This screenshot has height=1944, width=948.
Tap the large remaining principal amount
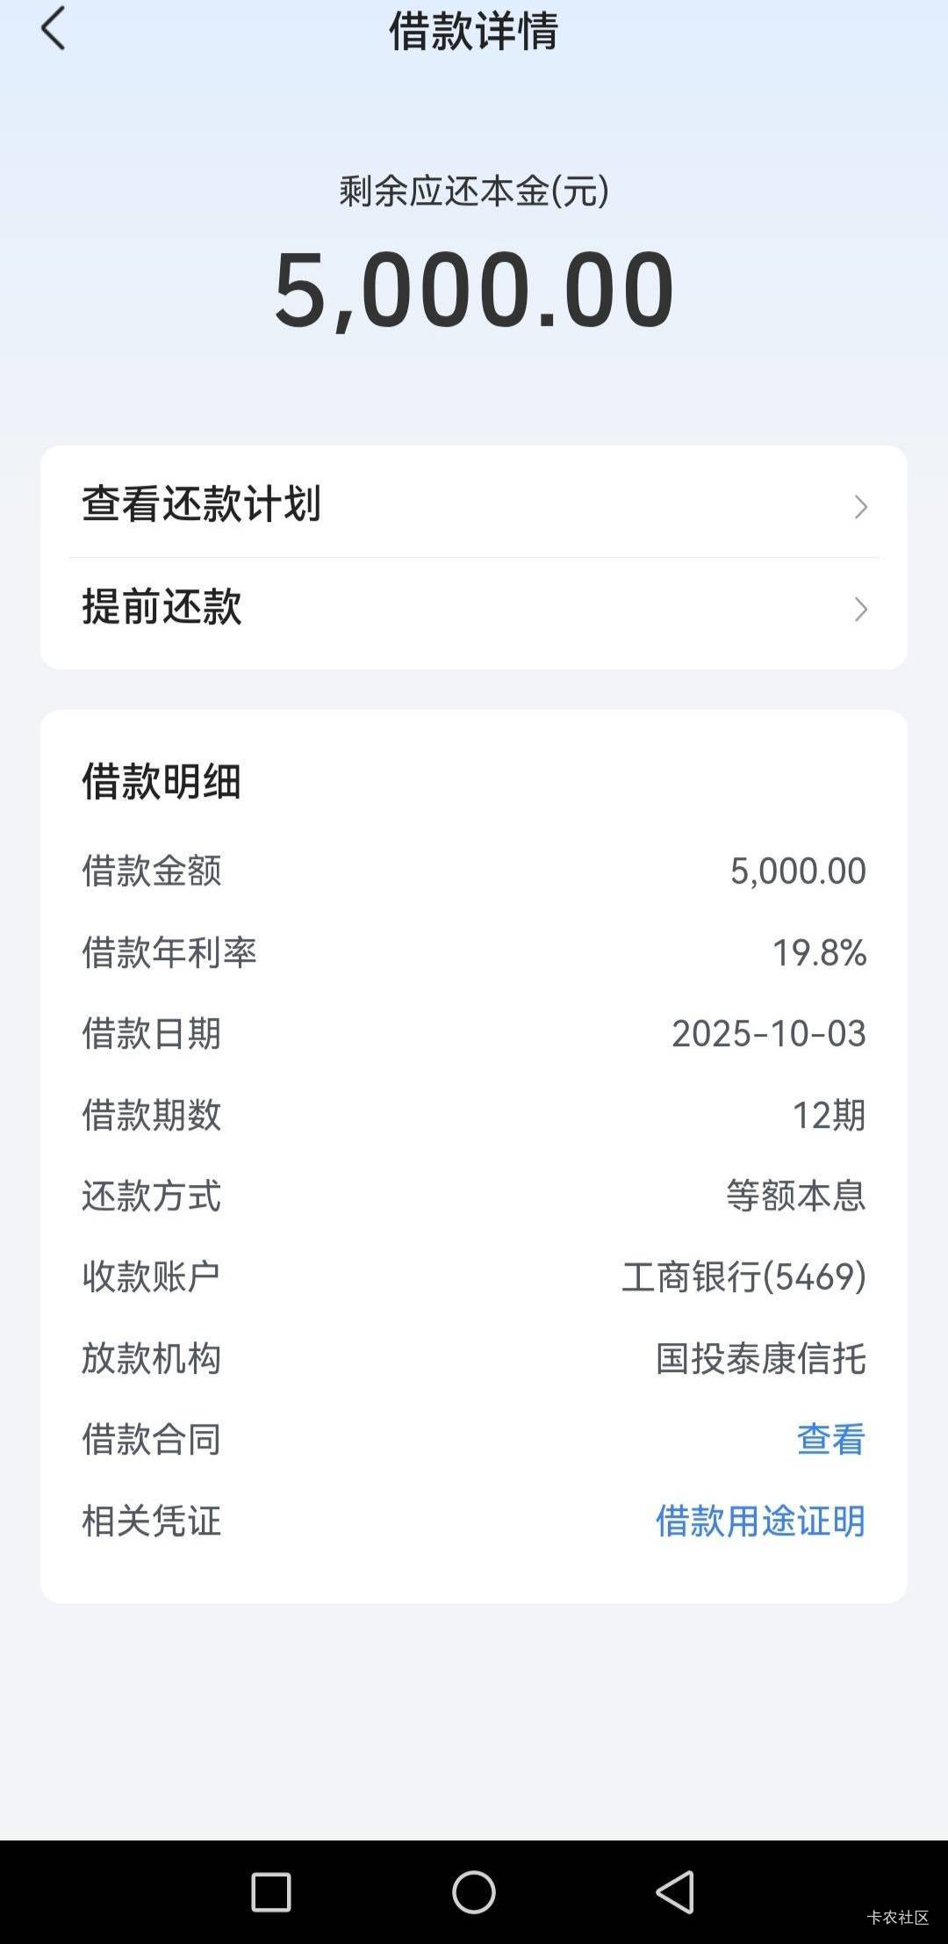pyautogui.click(x=474, y=290)
